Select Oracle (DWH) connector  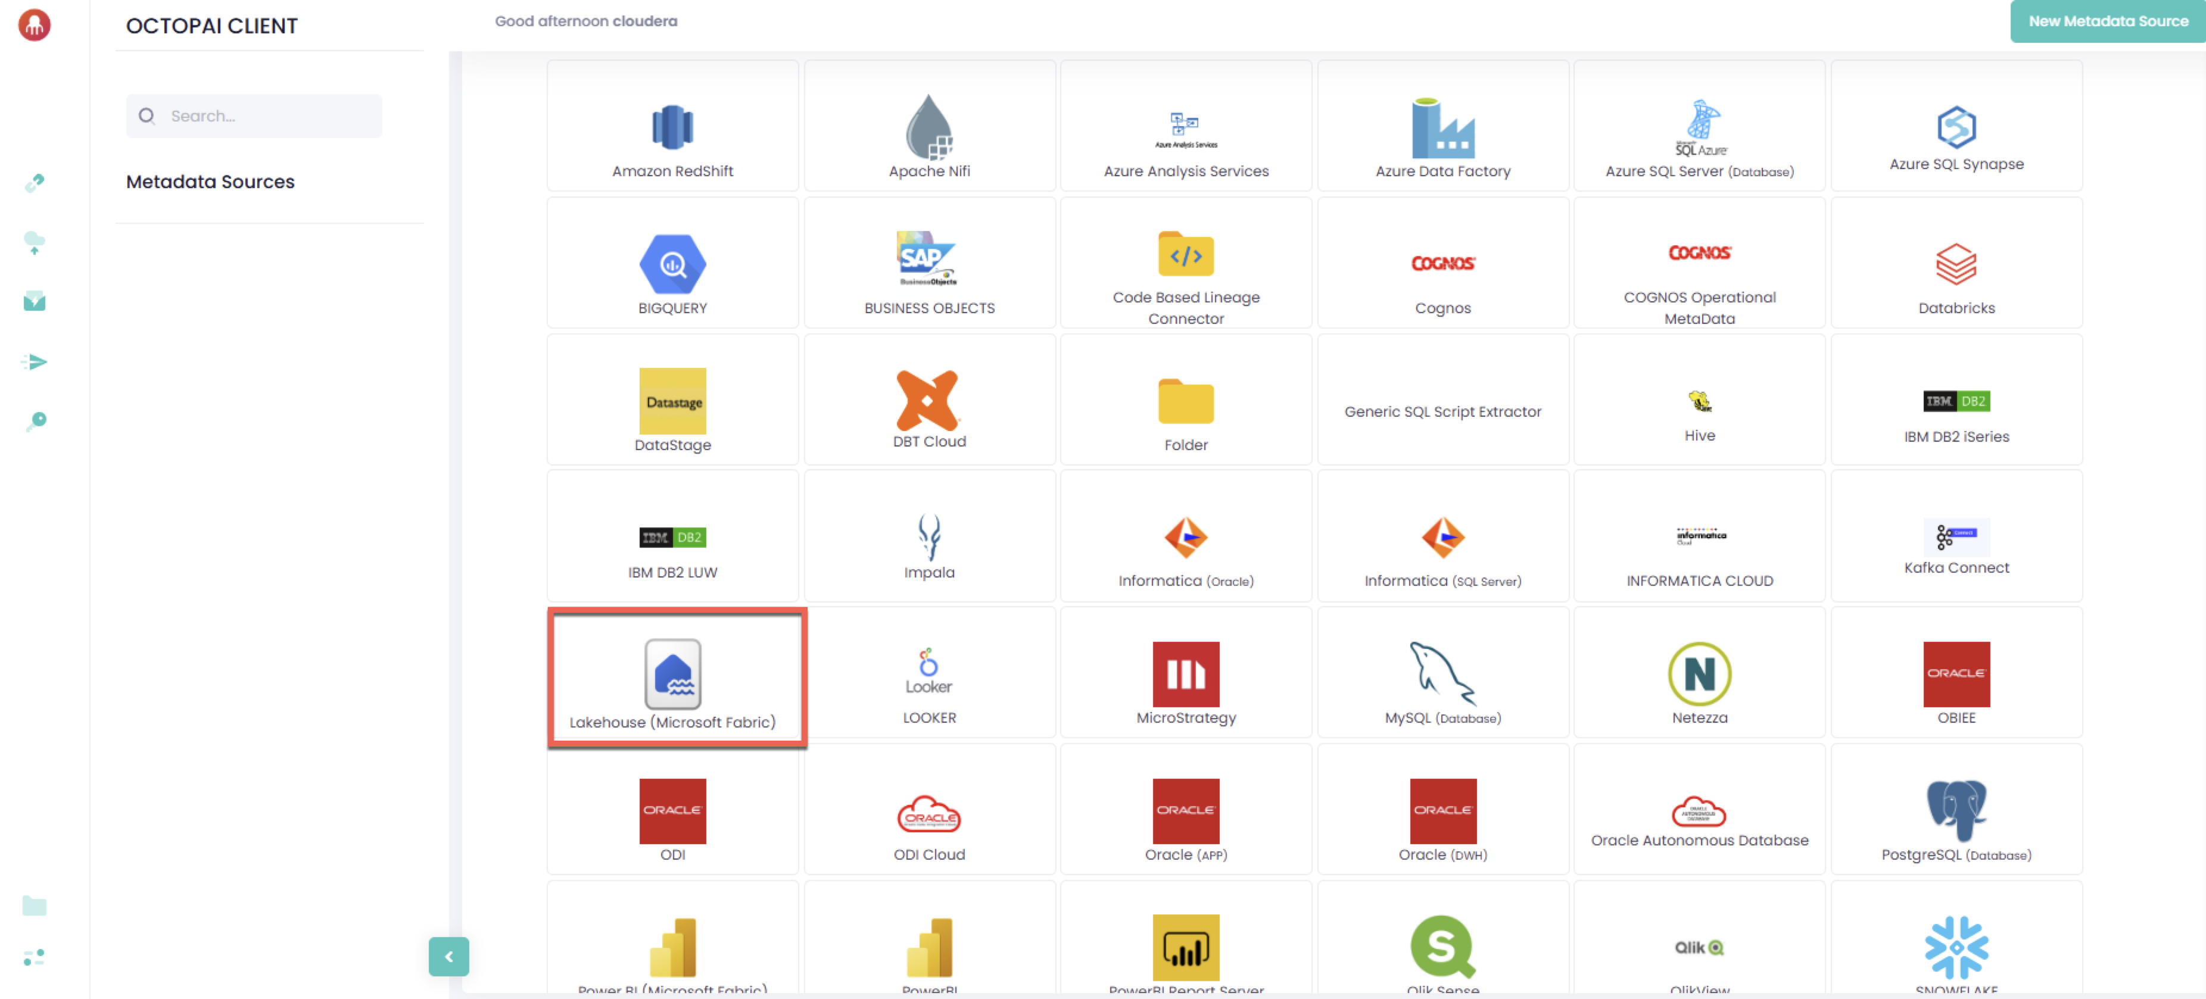(x=1443, y=810)
